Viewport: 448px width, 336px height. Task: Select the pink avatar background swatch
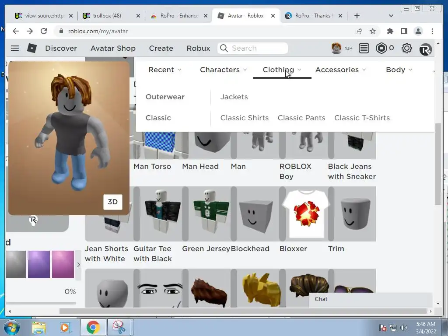coord(63,264)
